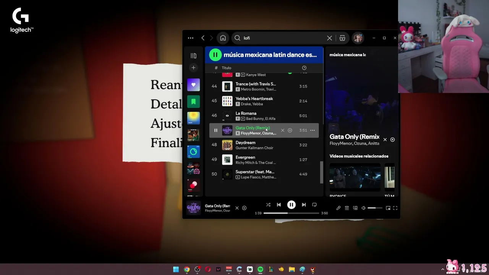
Task: Click the search field containing 'lofi'
Action: click(284, 38)
